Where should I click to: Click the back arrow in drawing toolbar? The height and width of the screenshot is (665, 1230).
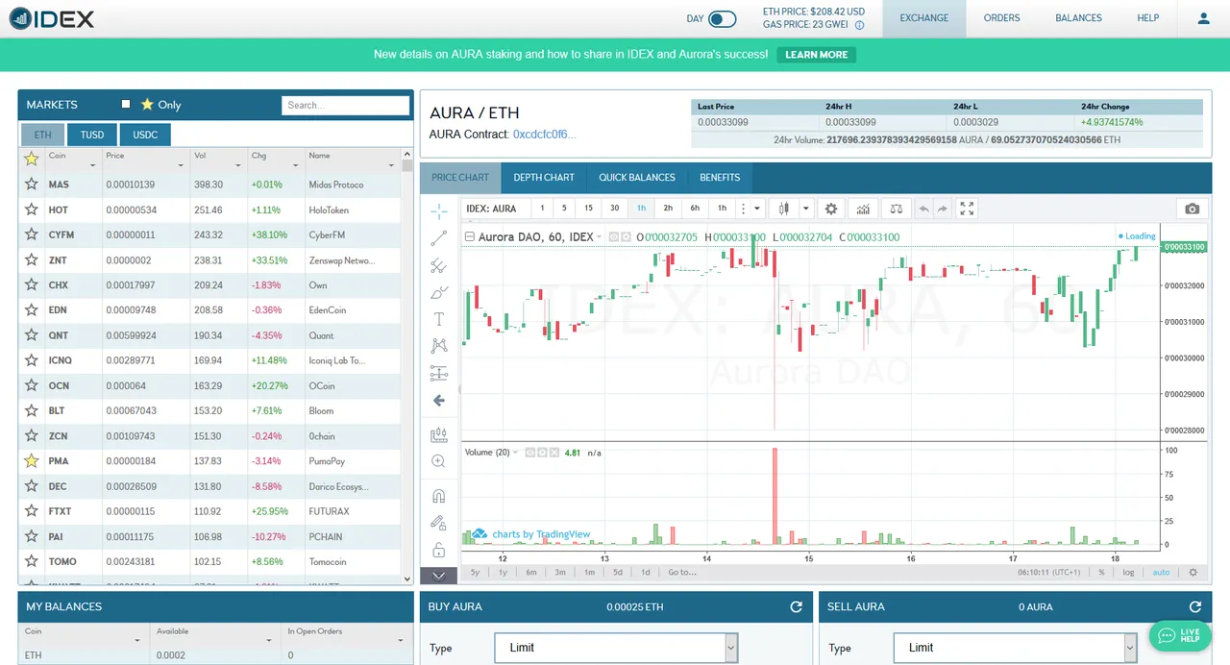(439, 400)
